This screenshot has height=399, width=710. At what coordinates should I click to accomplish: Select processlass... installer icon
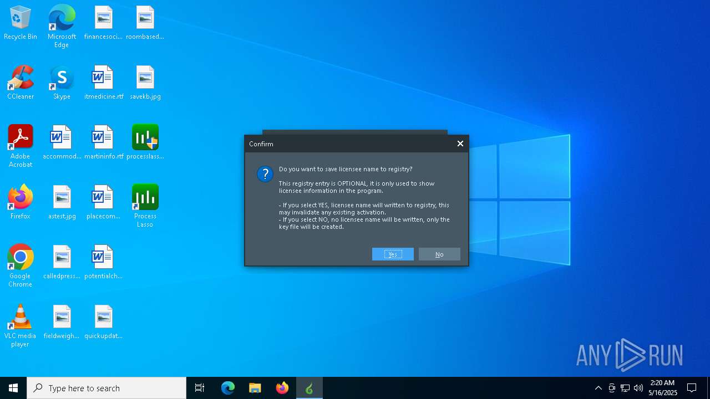[145, 143]
